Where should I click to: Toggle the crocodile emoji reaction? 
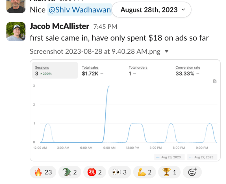click(69, 172)
